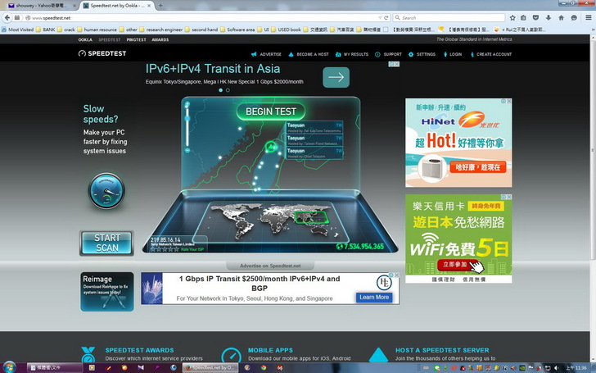The image size is (596, 373).
Task: Click the Create Account person icon
Action: coord(472,54)
